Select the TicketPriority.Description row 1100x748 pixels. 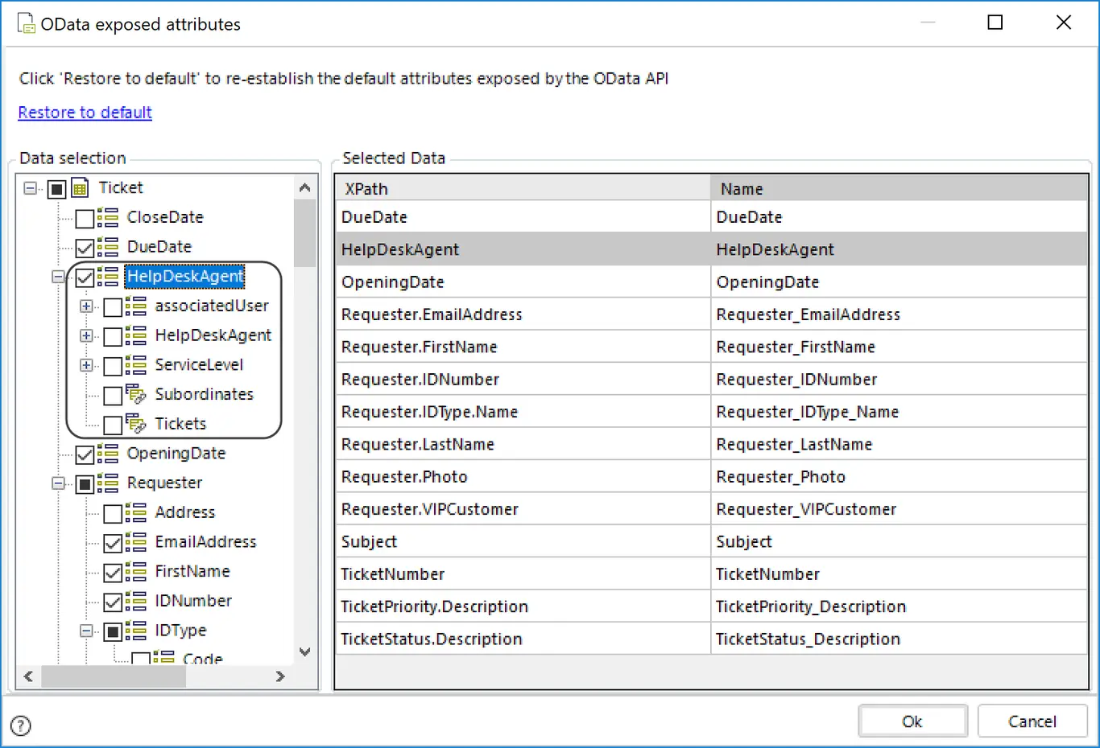click(712, 606)
